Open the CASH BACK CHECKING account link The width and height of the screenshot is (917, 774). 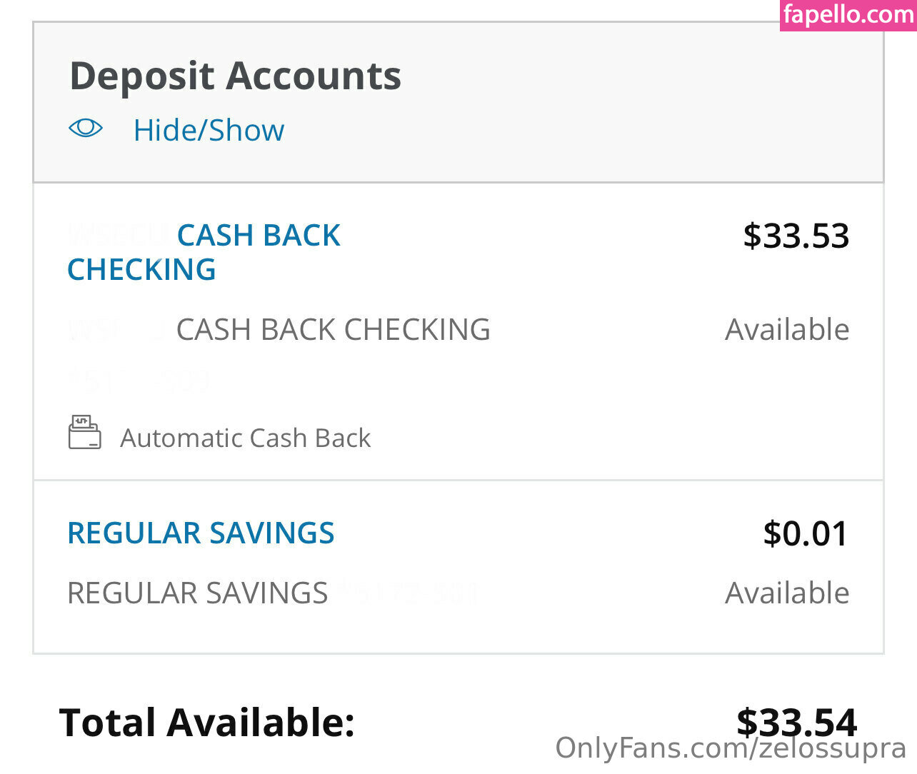(x=204, y=252)
